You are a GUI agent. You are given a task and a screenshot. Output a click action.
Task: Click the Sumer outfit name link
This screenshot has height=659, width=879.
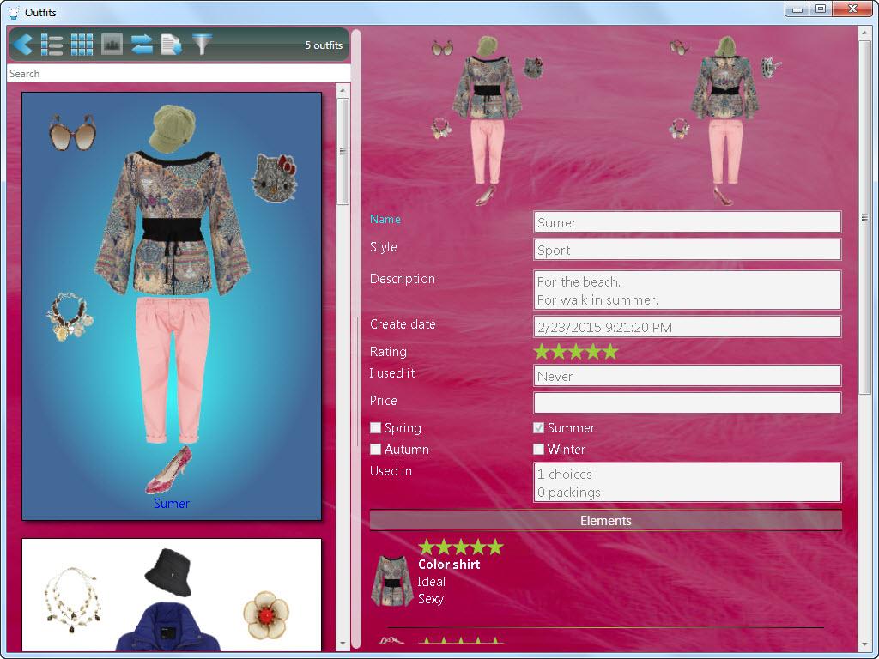(172, 503)
